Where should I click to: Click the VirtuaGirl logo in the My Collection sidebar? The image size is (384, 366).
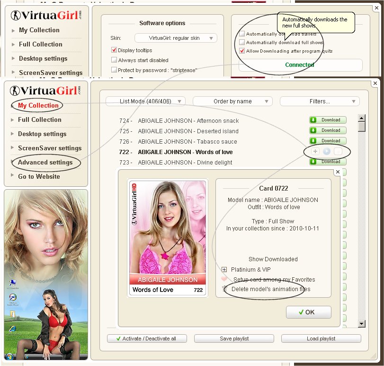[45, 91]
